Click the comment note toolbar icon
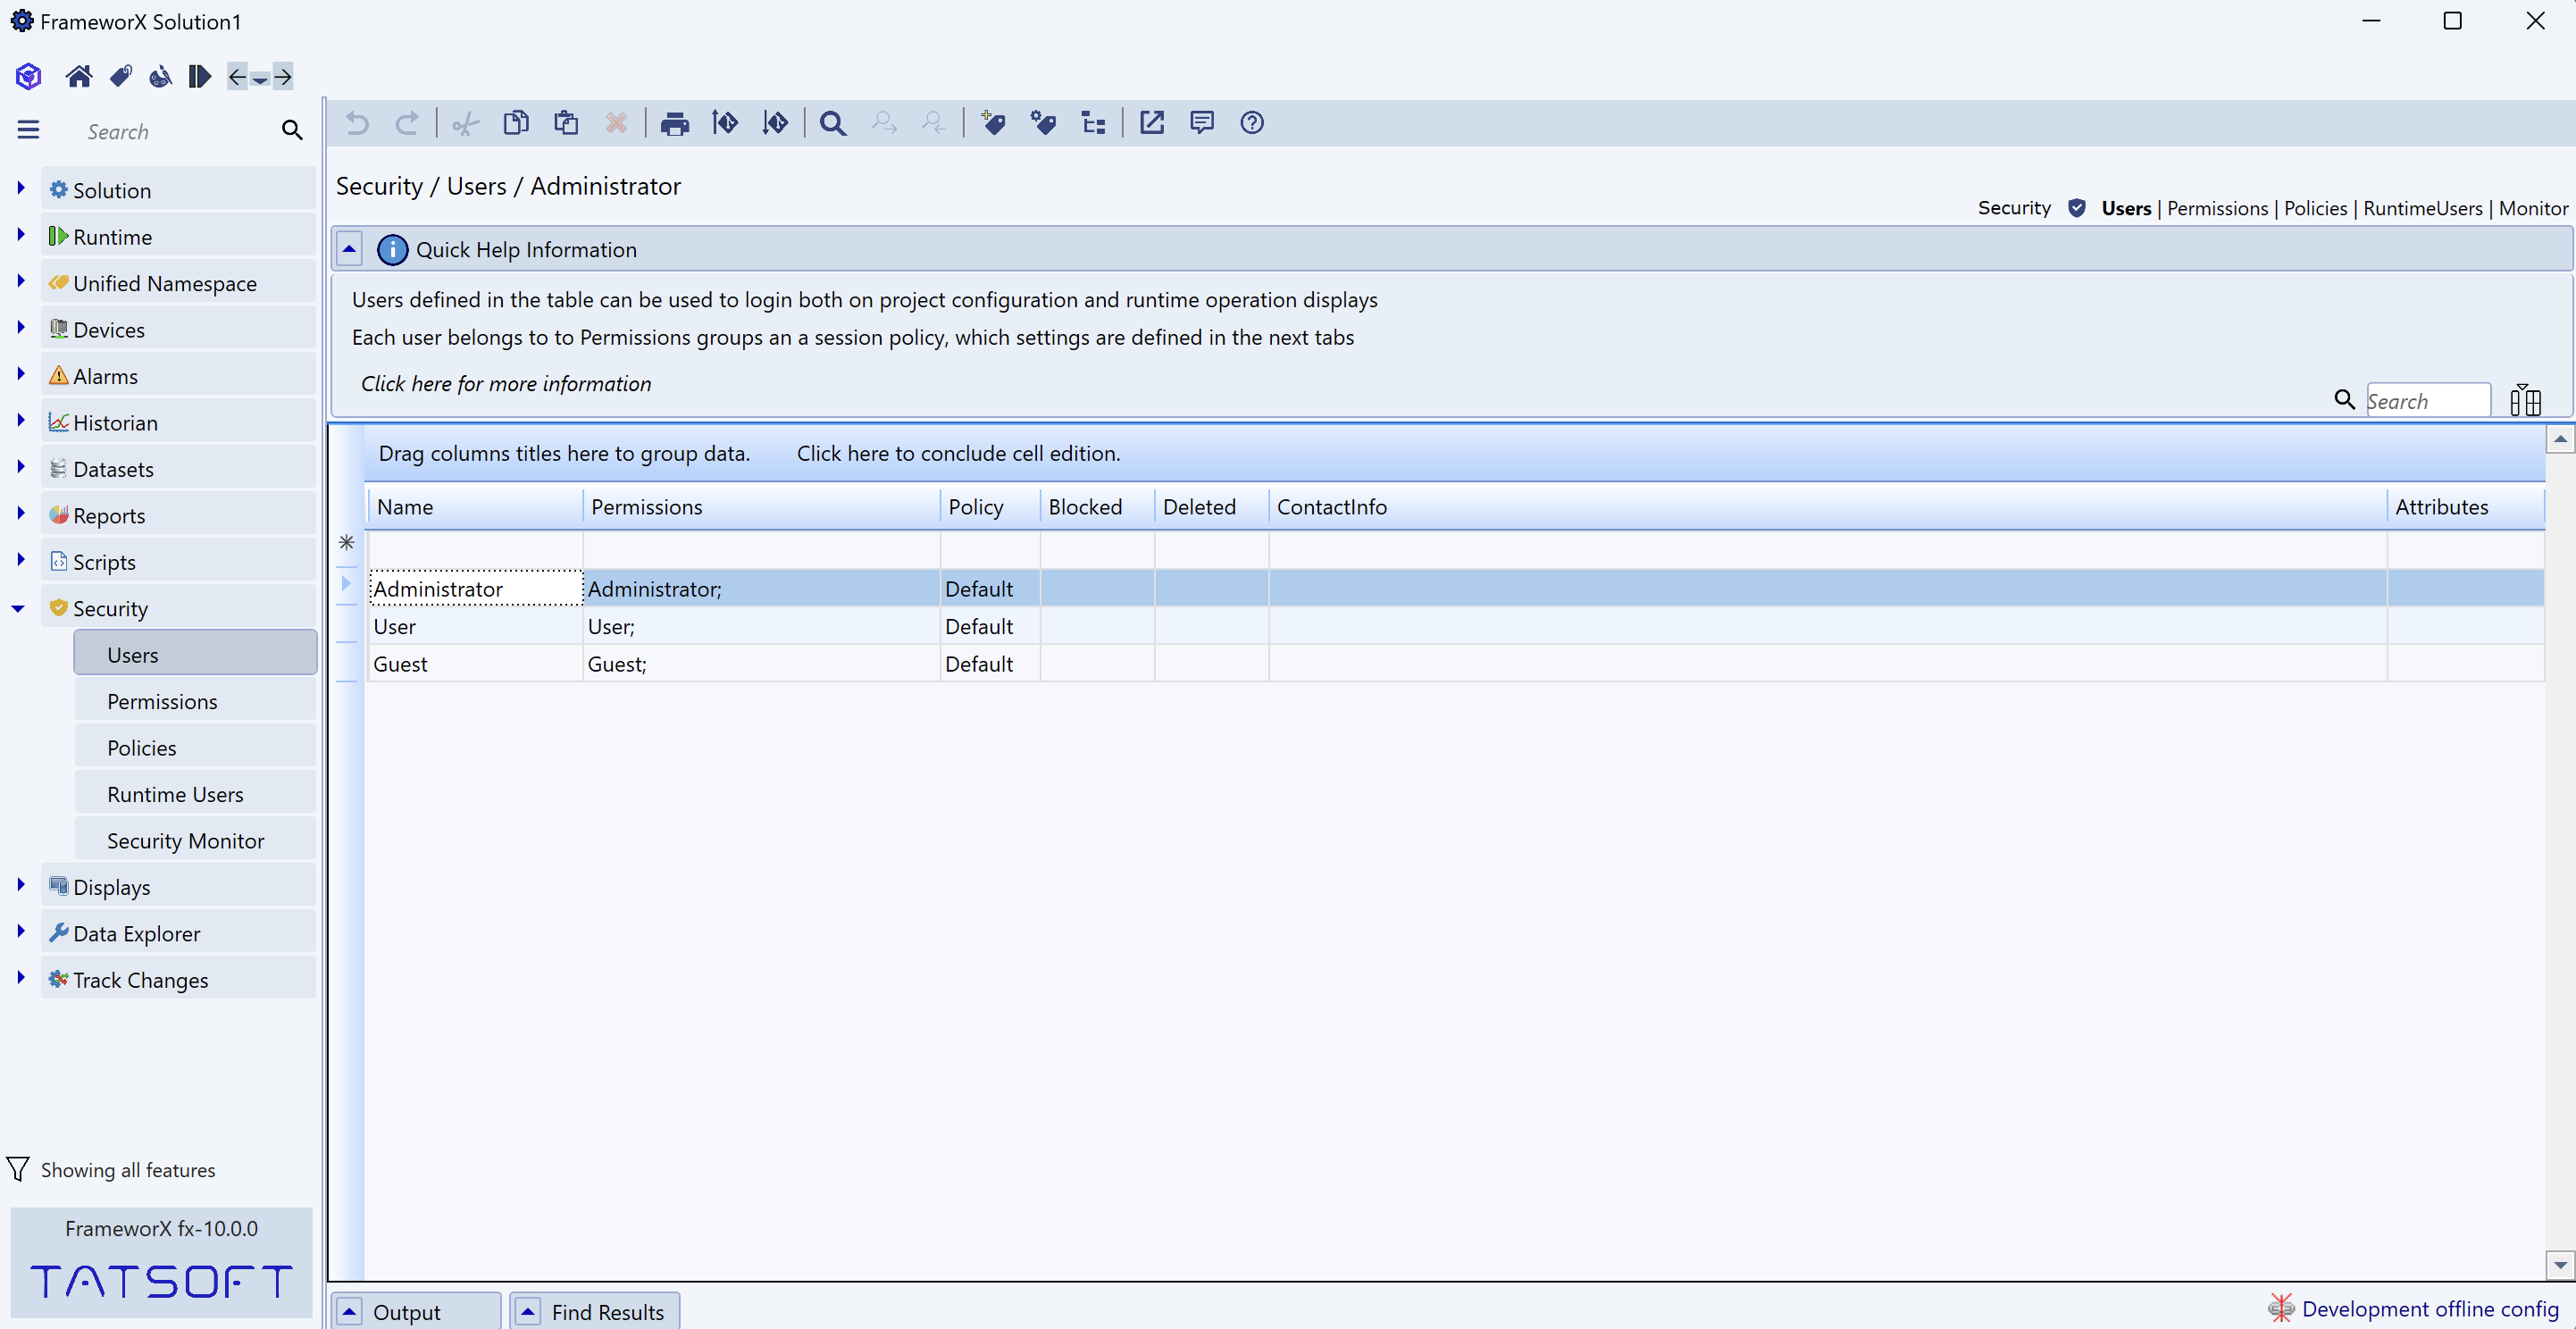 tap(1202, 123)
